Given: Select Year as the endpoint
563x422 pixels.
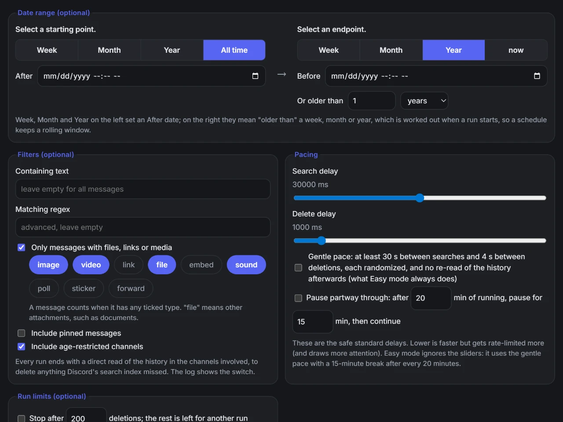Looking at the screenshot, I should [453, 50].
